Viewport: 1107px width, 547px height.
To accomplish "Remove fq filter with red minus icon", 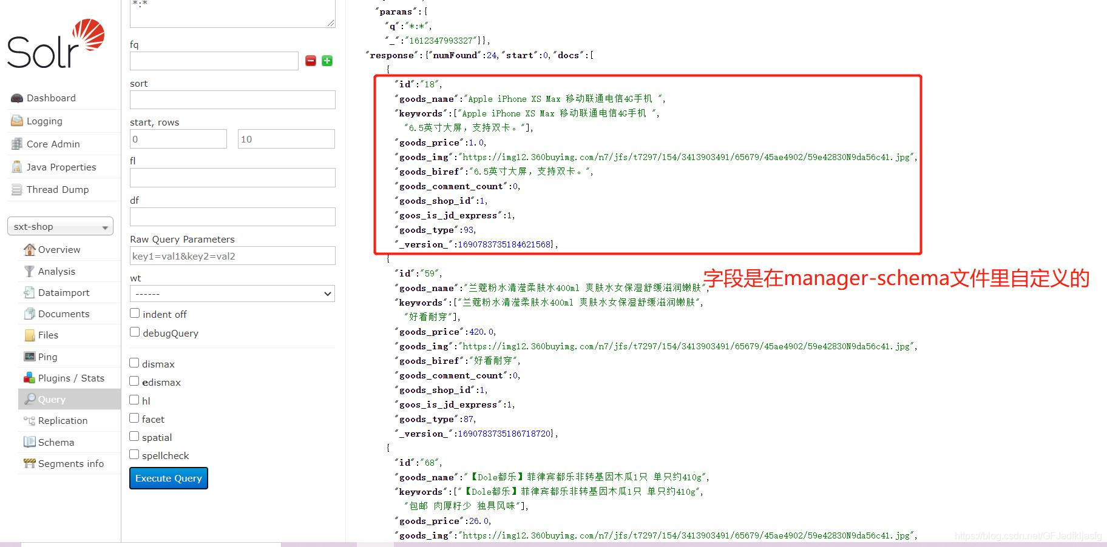I will click(311, 61).
